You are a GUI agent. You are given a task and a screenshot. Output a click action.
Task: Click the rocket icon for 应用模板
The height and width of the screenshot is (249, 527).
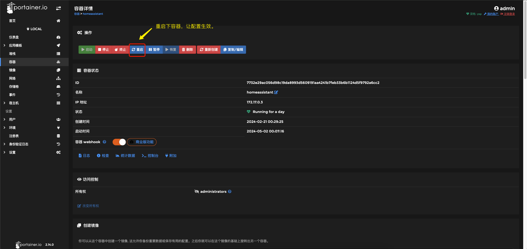click(58, 46)
